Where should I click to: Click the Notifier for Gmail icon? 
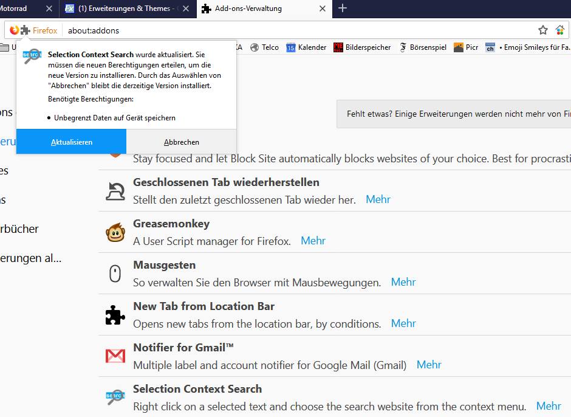(x=115, y=356)
